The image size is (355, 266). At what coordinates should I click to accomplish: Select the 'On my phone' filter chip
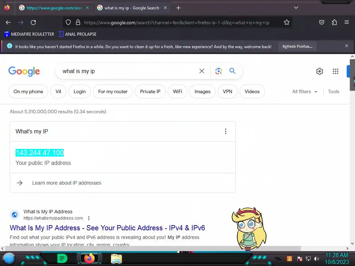pyautogui.click(x=28, y=91)
